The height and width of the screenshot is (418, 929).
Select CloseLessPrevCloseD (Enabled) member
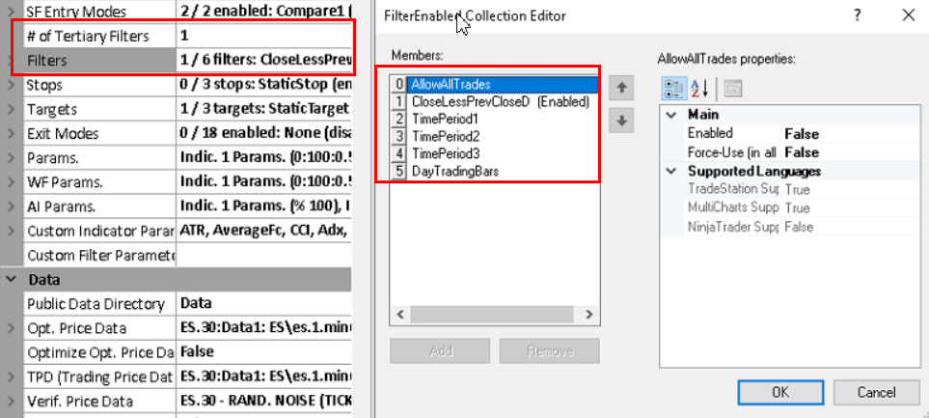click(x=500, y=100)
